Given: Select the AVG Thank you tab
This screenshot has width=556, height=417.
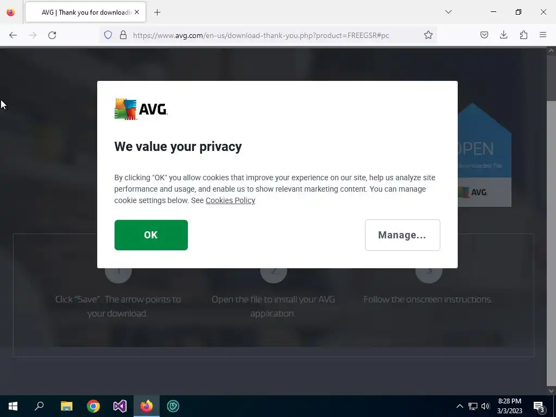Looking at the screenshot, I should 85,12.
